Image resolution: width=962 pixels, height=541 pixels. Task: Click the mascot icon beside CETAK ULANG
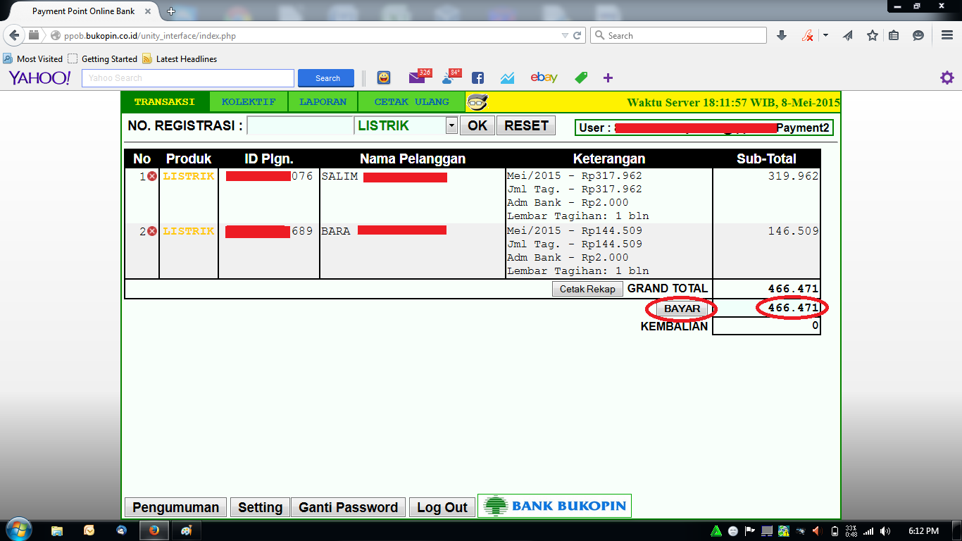tap(477, 101)
